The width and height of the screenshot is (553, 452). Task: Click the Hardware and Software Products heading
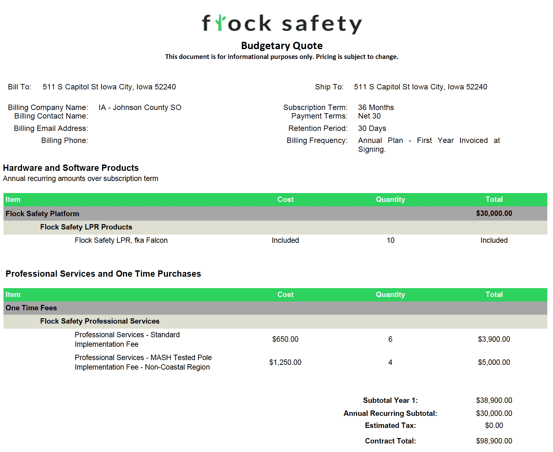pyautogui.click(x=71, y=168)
